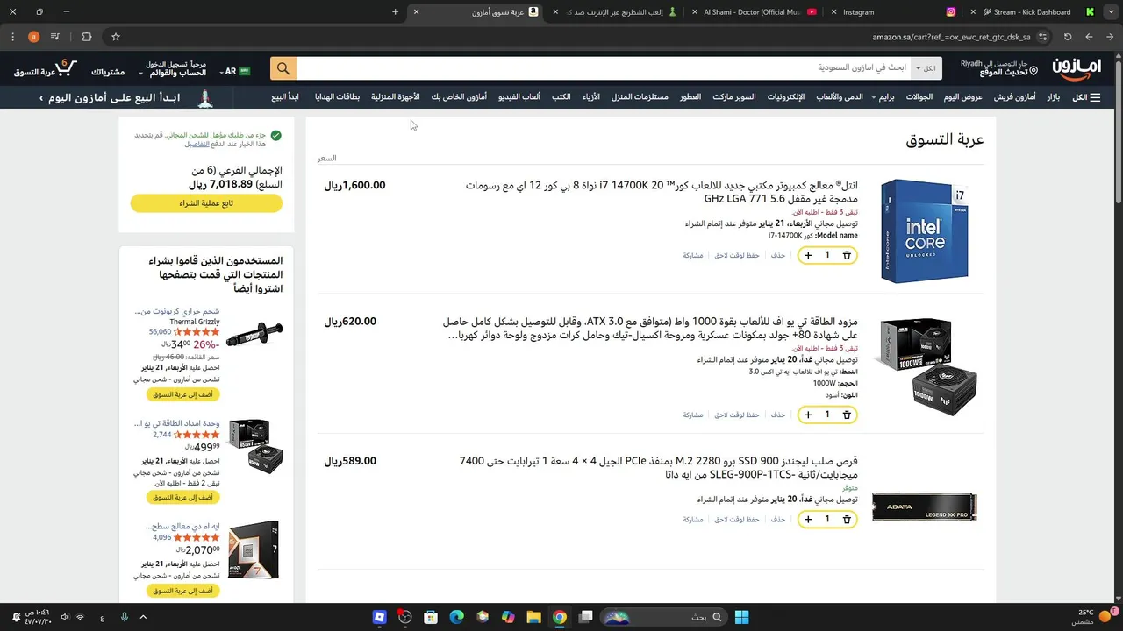Open 'السوبر ماركت' nav item
This screenshot has width=1123, height=631.
click(733, 97)
